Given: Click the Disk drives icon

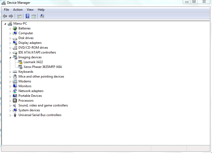Looking at the screenshot, I should [15, 38].
